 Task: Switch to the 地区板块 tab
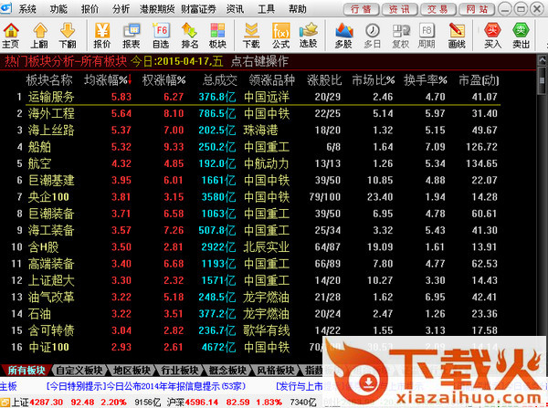click(x=132, y=370)
